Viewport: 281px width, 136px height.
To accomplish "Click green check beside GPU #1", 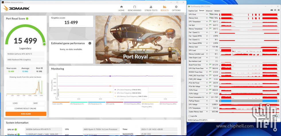I will pos(15,129).
